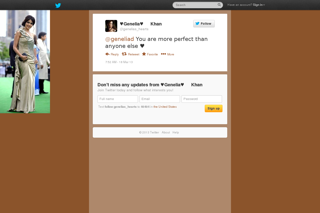Open the Help footer link

pos(176,132)
